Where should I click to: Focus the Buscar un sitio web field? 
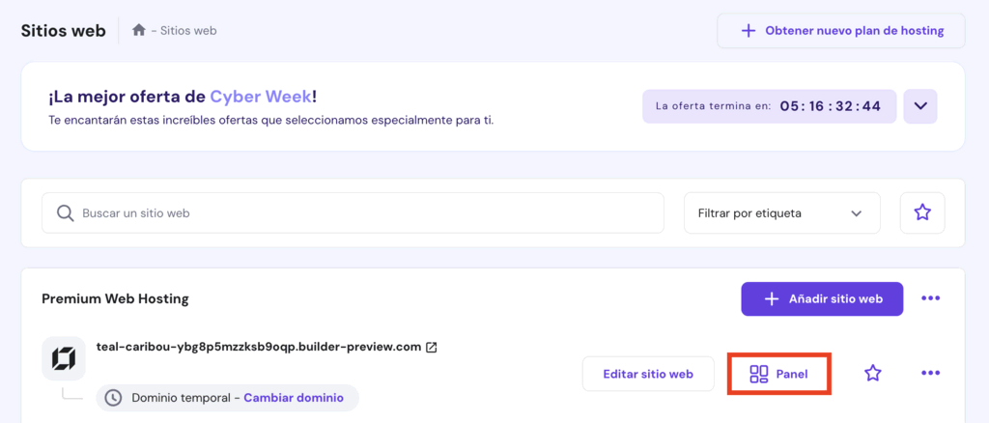367,212
